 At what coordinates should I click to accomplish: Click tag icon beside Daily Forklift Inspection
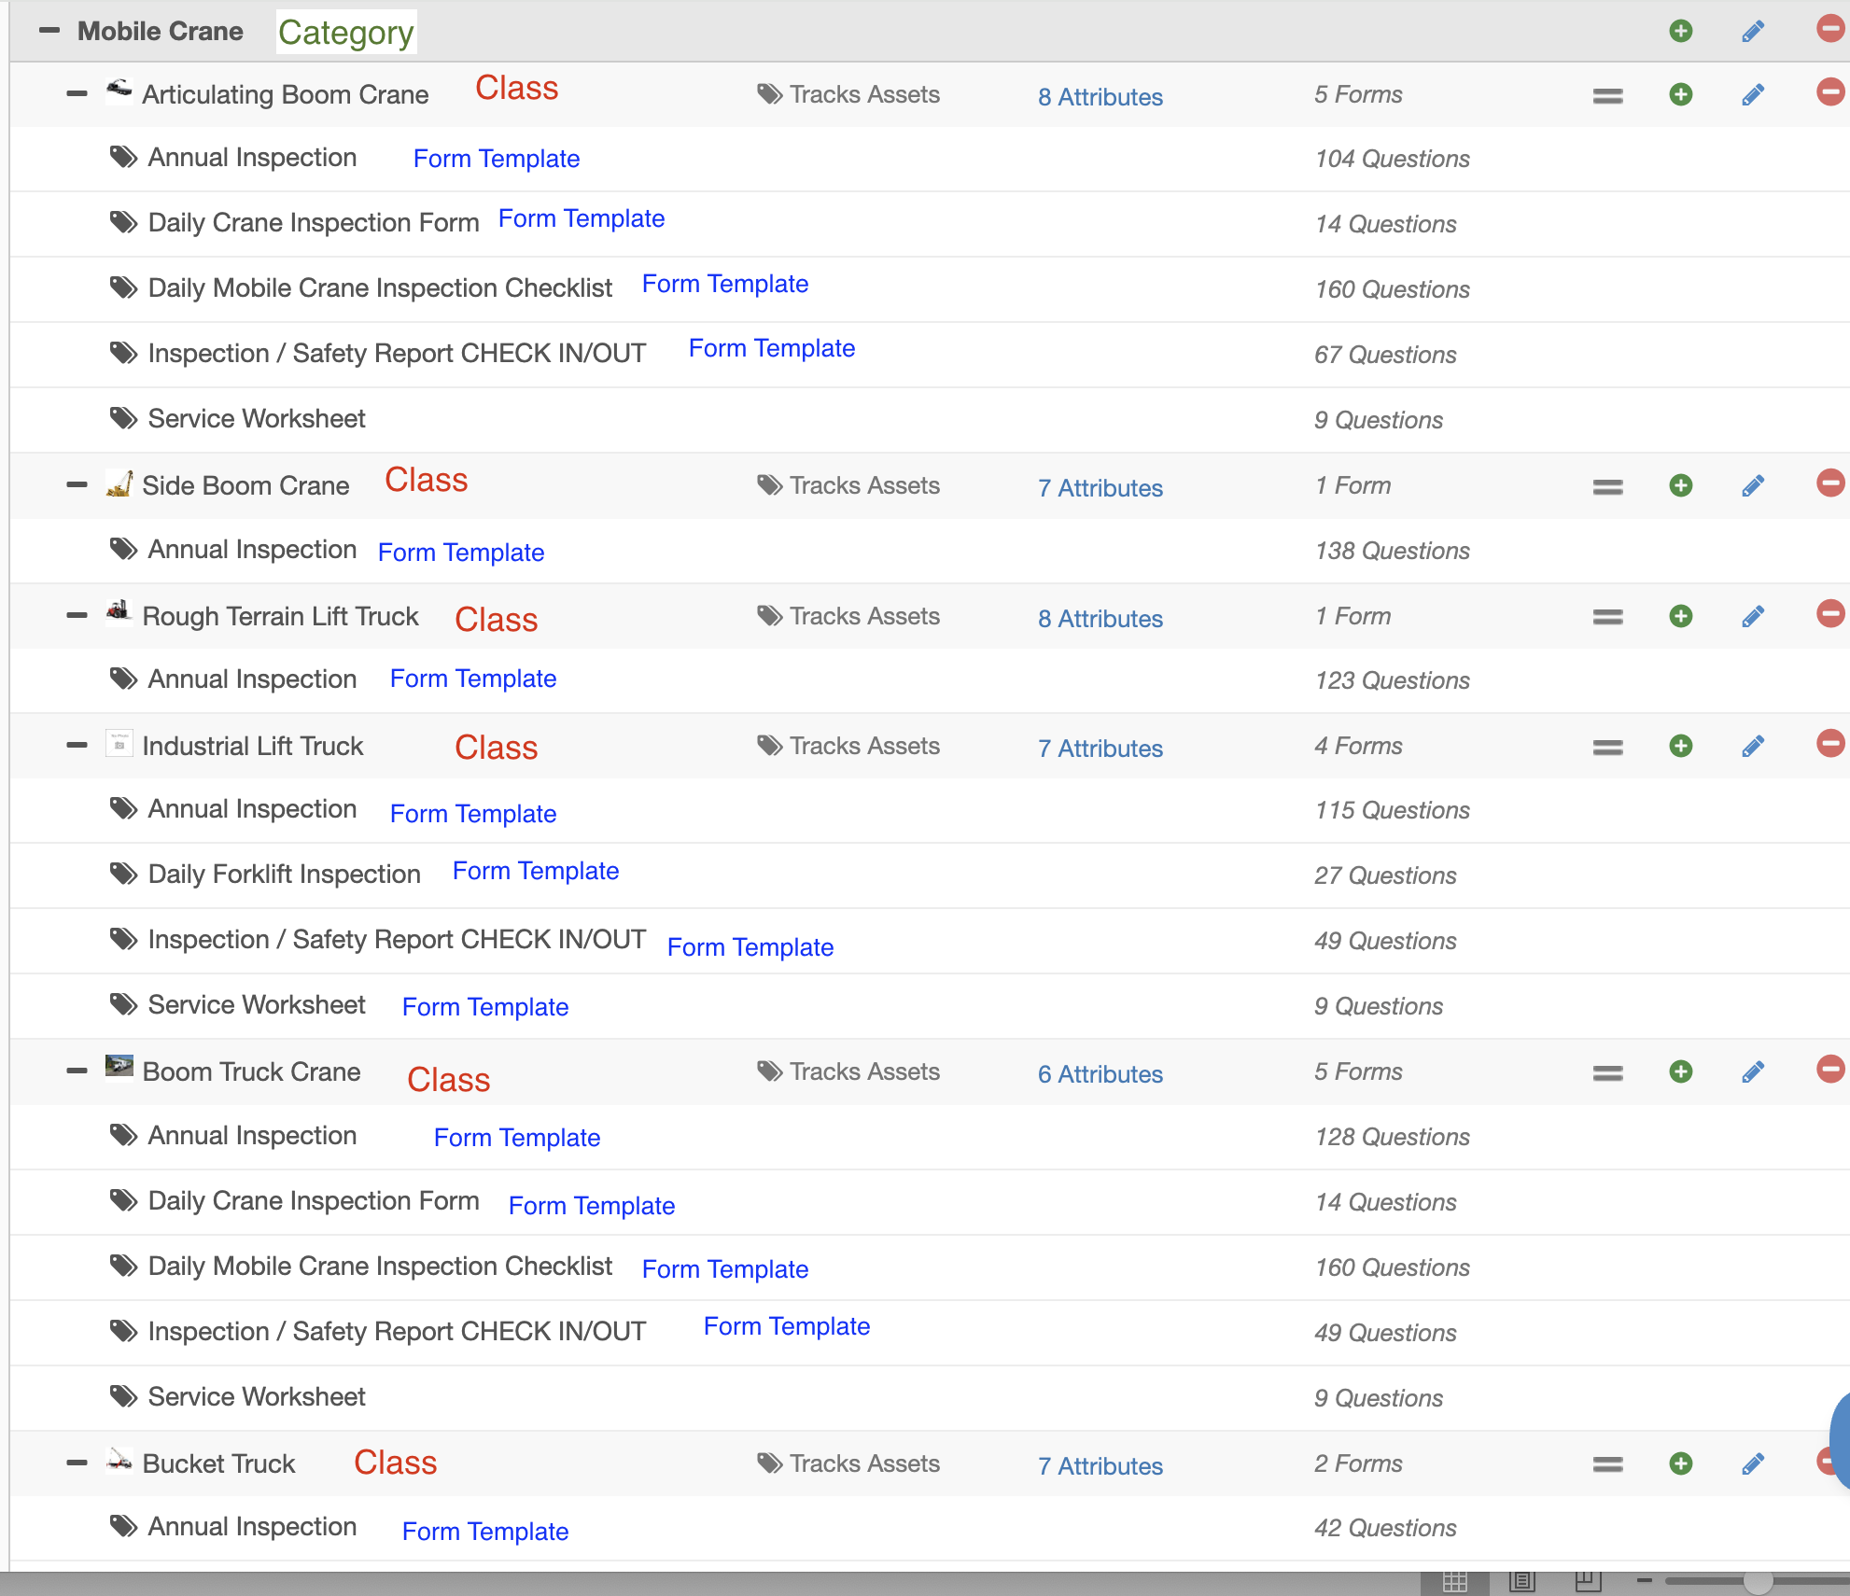[123, 875]
